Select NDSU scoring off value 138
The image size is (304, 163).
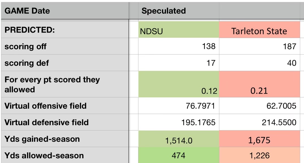point(178,46)
